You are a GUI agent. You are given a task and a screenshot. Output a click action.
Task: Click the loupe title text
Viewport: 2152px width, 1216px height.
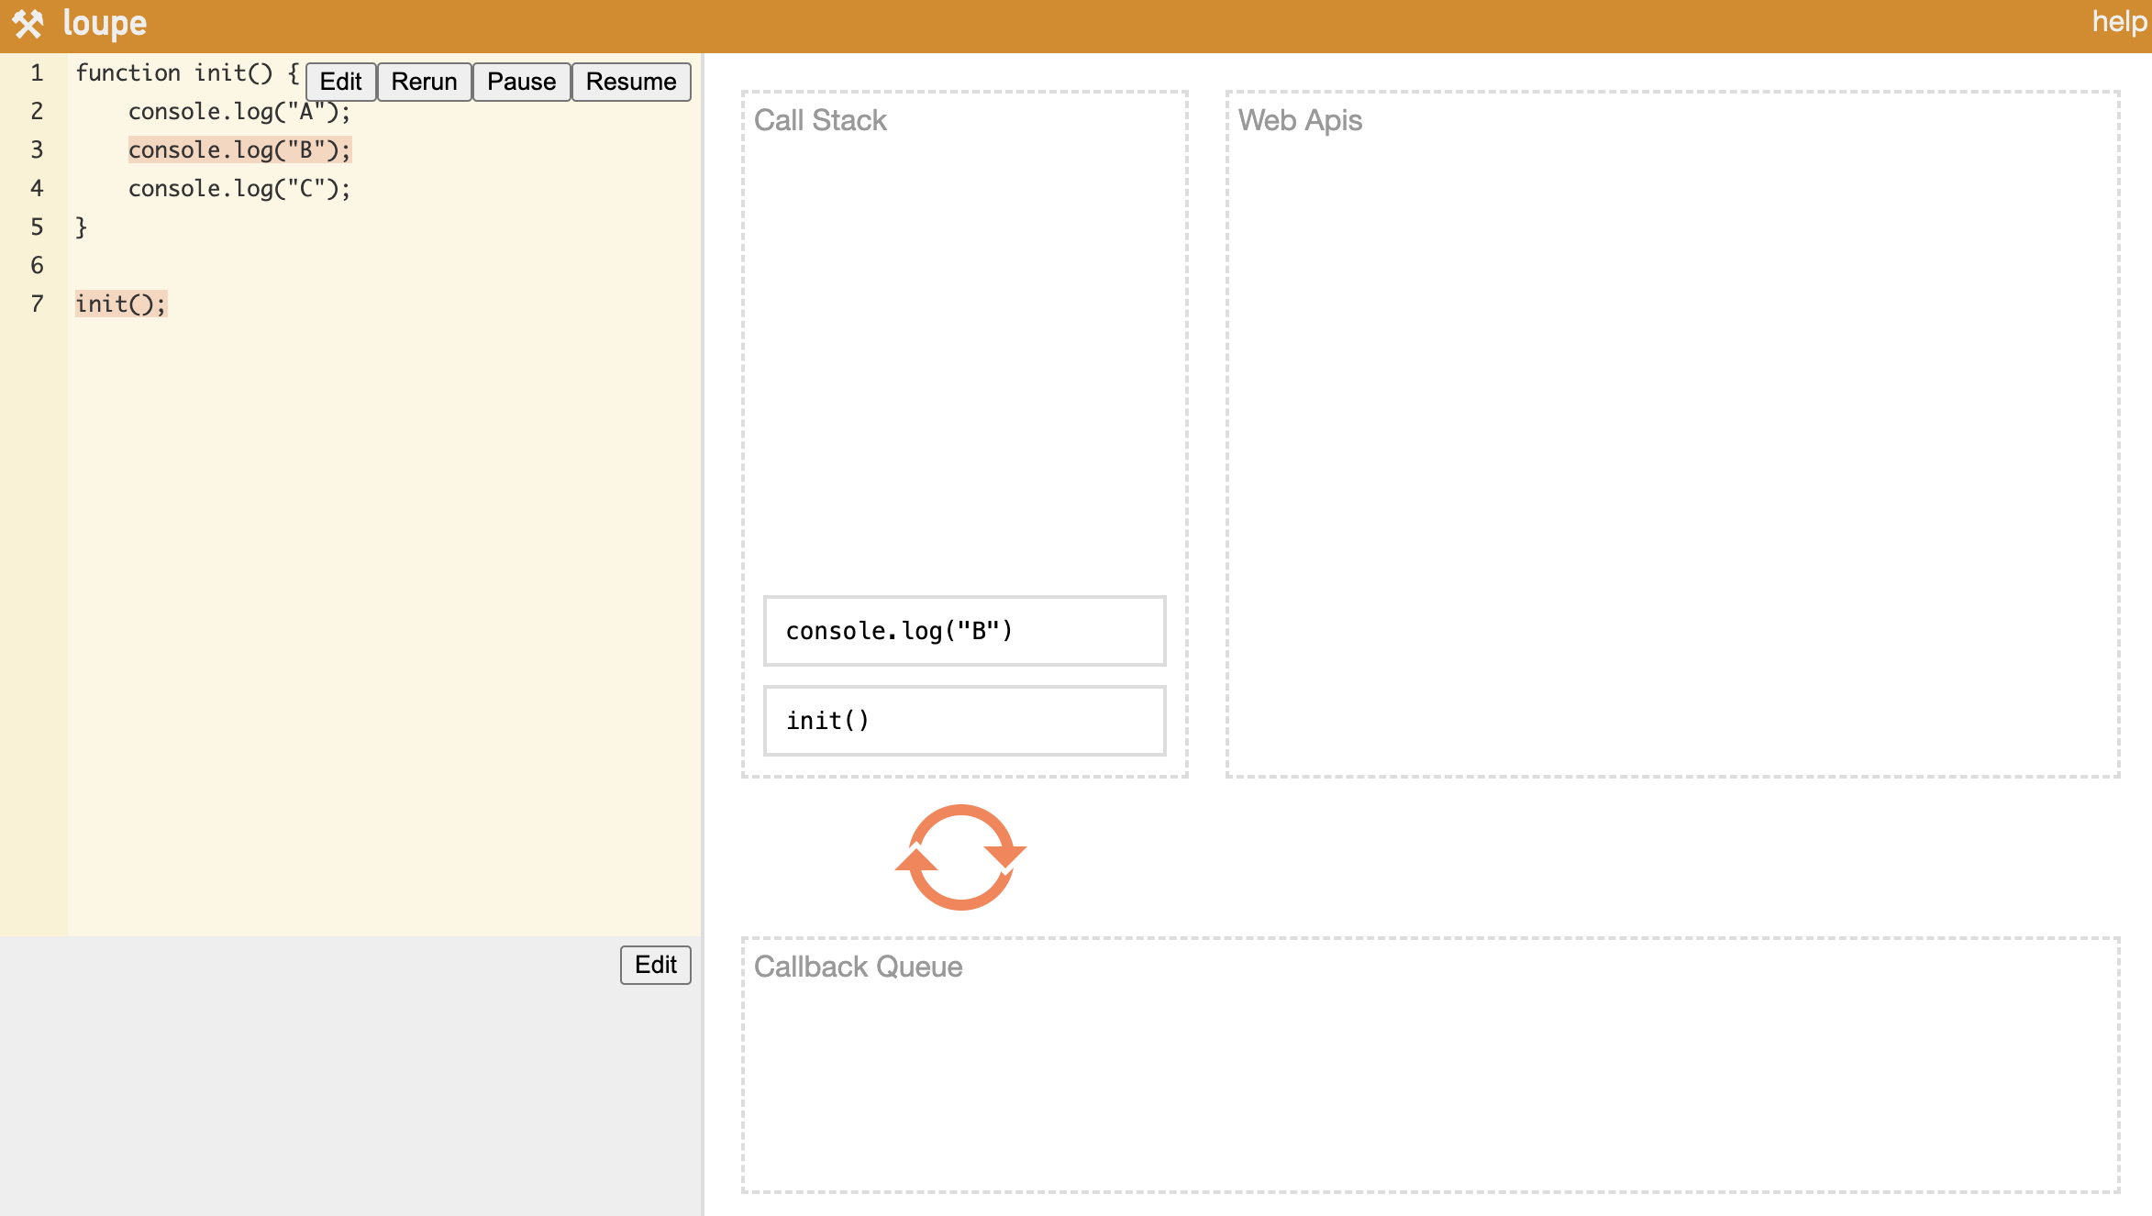pyautogui.click(x=105, y=24)
